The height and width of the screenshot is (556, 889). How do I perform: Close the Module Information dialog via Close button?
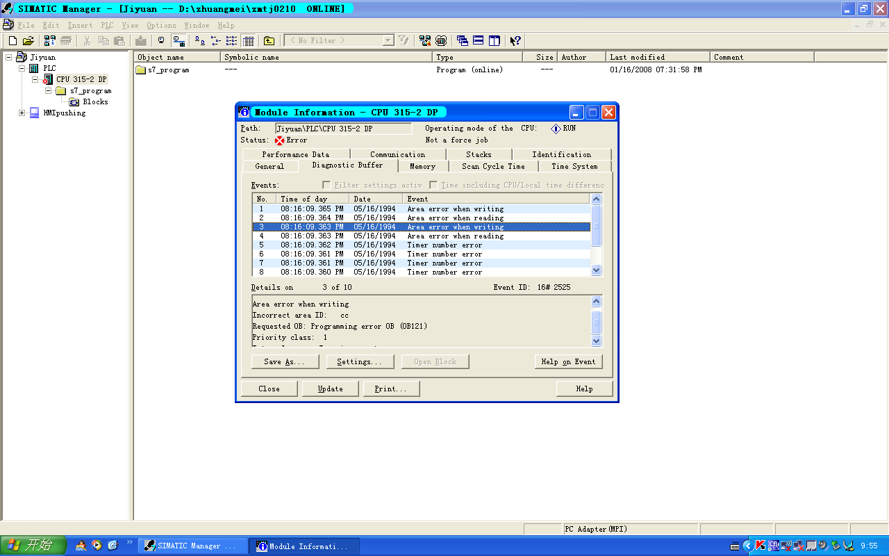pyautogui.click(x=269, y=389)
